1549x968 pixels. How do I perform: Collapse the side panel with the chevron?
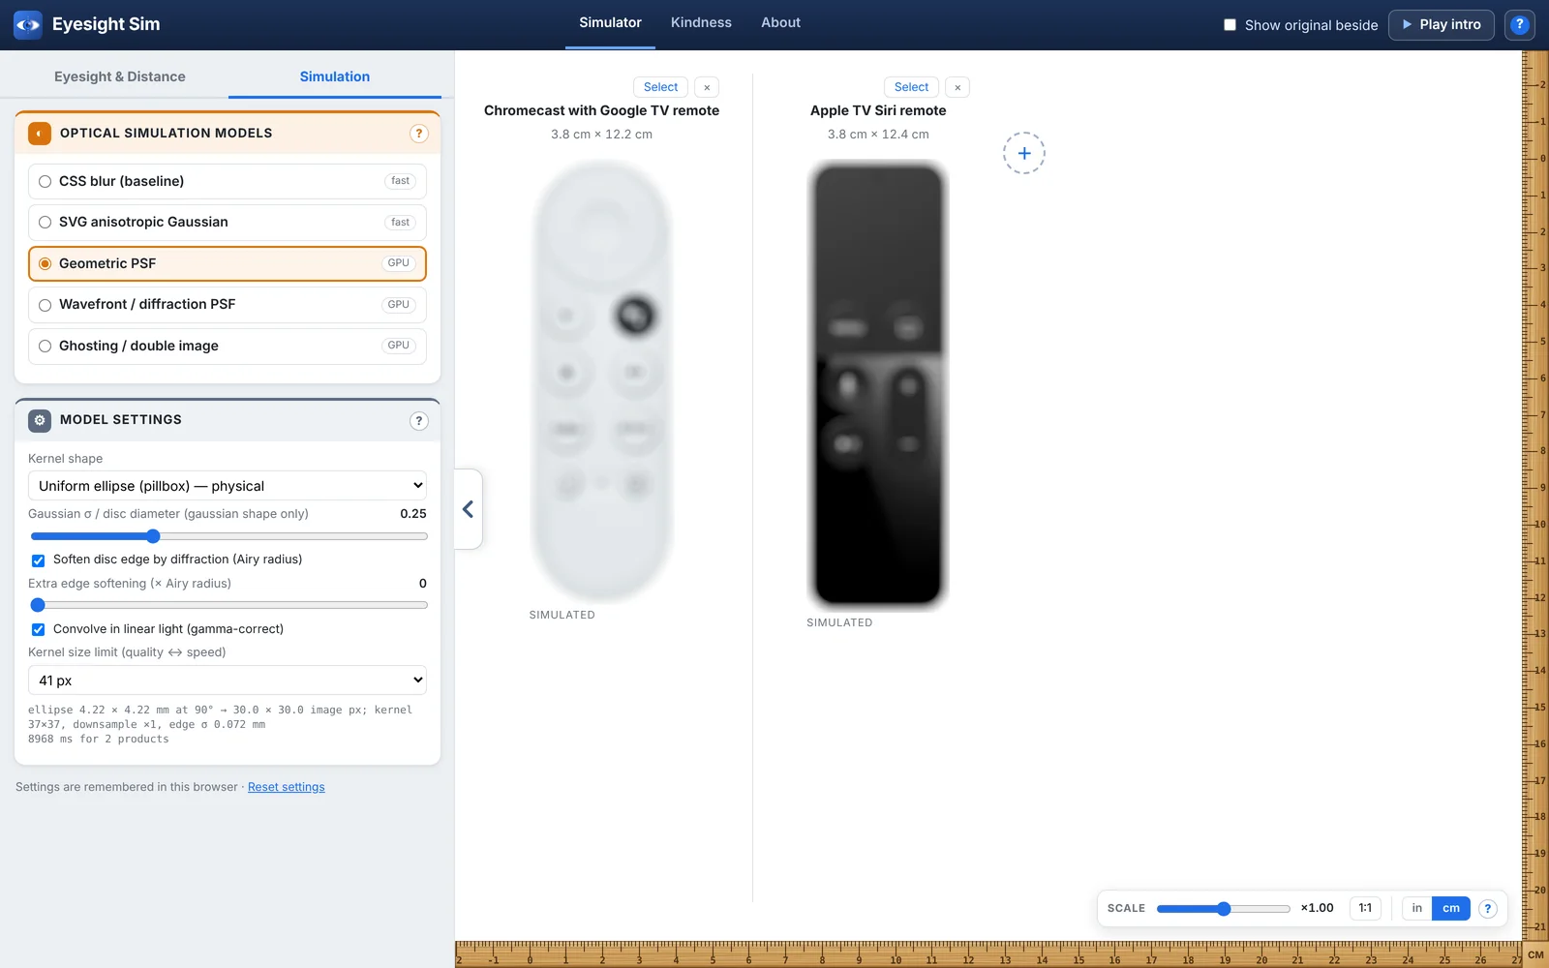[x=468, y=509]
